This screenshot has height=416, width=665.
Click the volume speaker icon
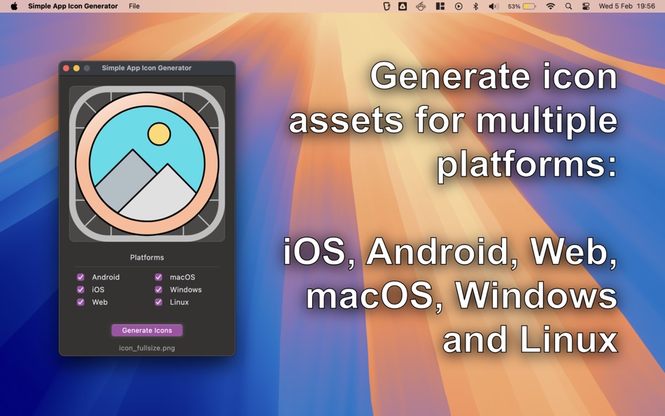point(493,6)
